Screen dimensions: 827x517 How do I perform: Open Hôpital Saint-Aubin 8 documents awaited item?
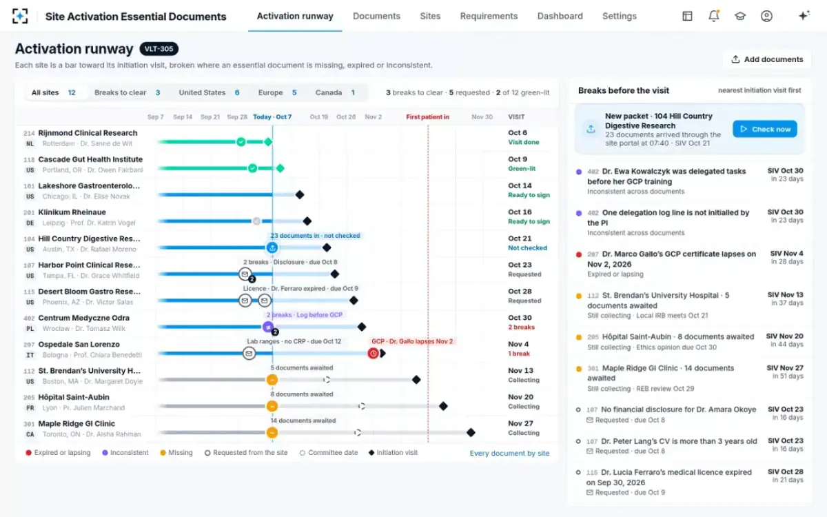(x=688, y=342)
